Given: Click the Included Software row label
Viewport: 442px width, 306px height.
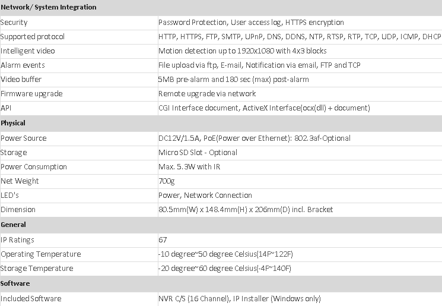Looking at the screenshot, I should [31, 299].
